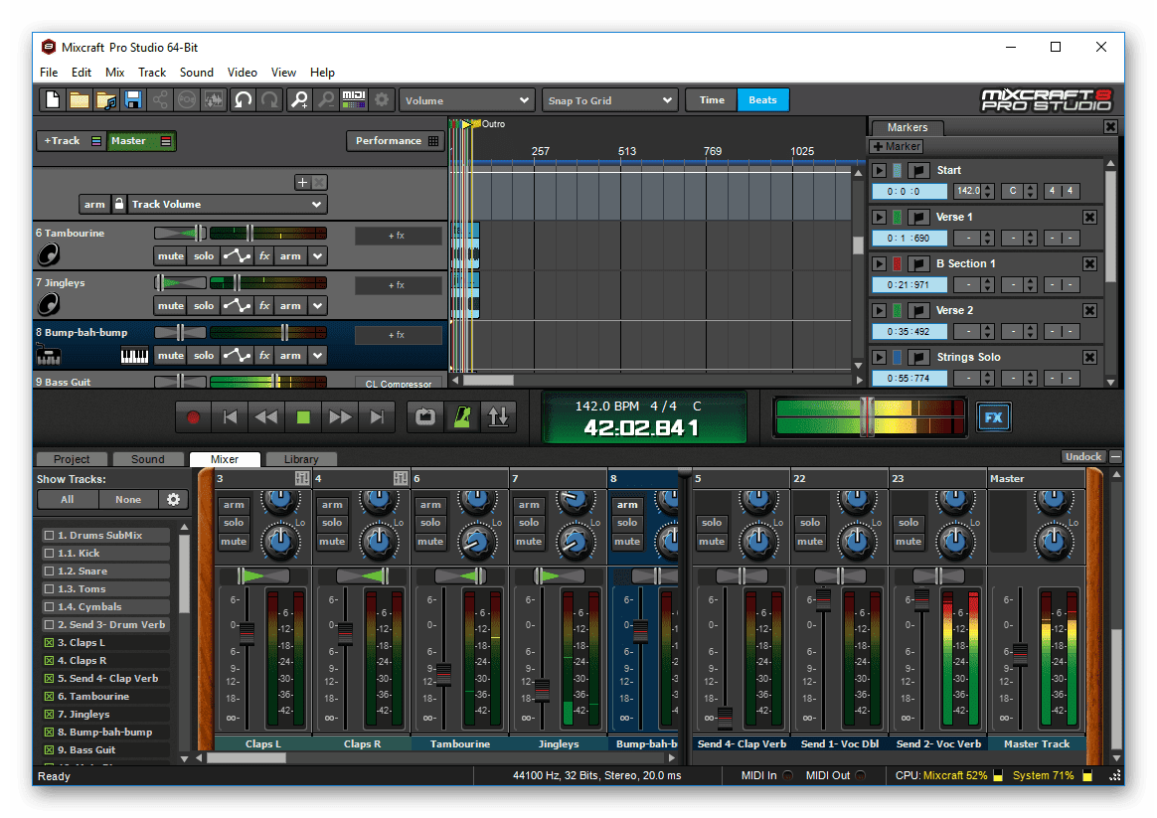Open the Sound menu

[x=196, y=73]
